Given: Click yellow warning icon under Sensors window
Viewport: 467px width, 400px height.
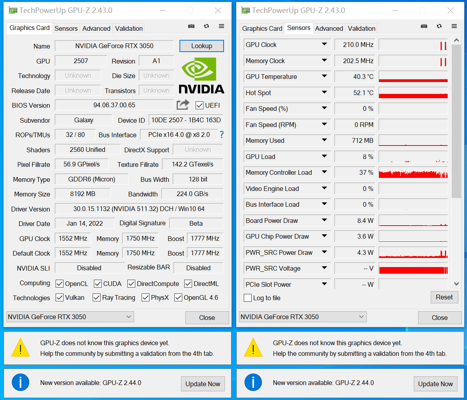Looking at the screenshot, I should click(x=253, y=348).
